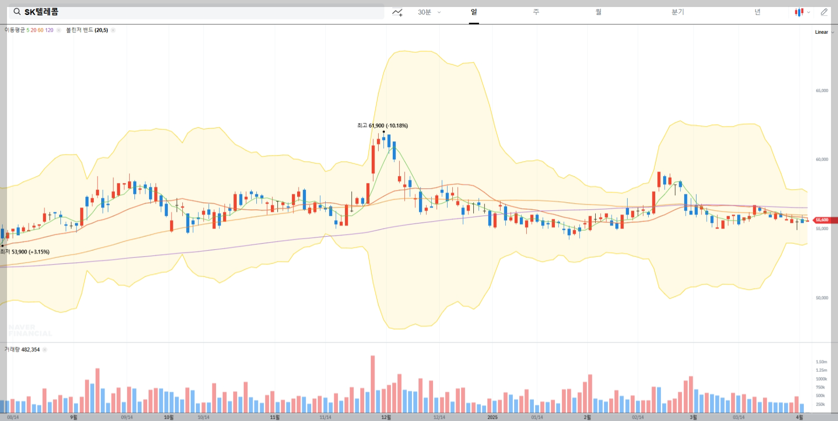This screenshot has height=421, width=838.
Task: Switch to the 주 weekly tab
Action: coord(536,12)
